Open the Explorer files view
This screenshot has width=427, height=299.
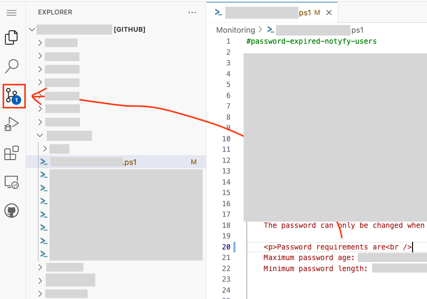coord(12,37)
